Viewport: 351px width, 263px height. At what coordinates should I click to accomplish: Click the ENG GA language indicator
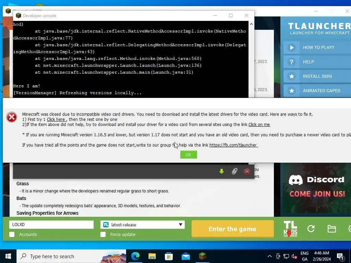pyautogui.click(x=304, y=256)
